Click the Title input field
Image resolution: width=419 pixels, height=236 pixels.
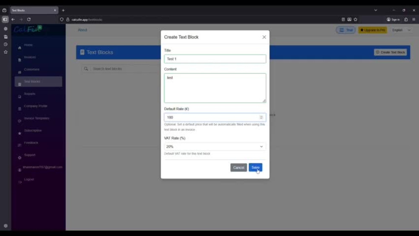tap(215, 59)
